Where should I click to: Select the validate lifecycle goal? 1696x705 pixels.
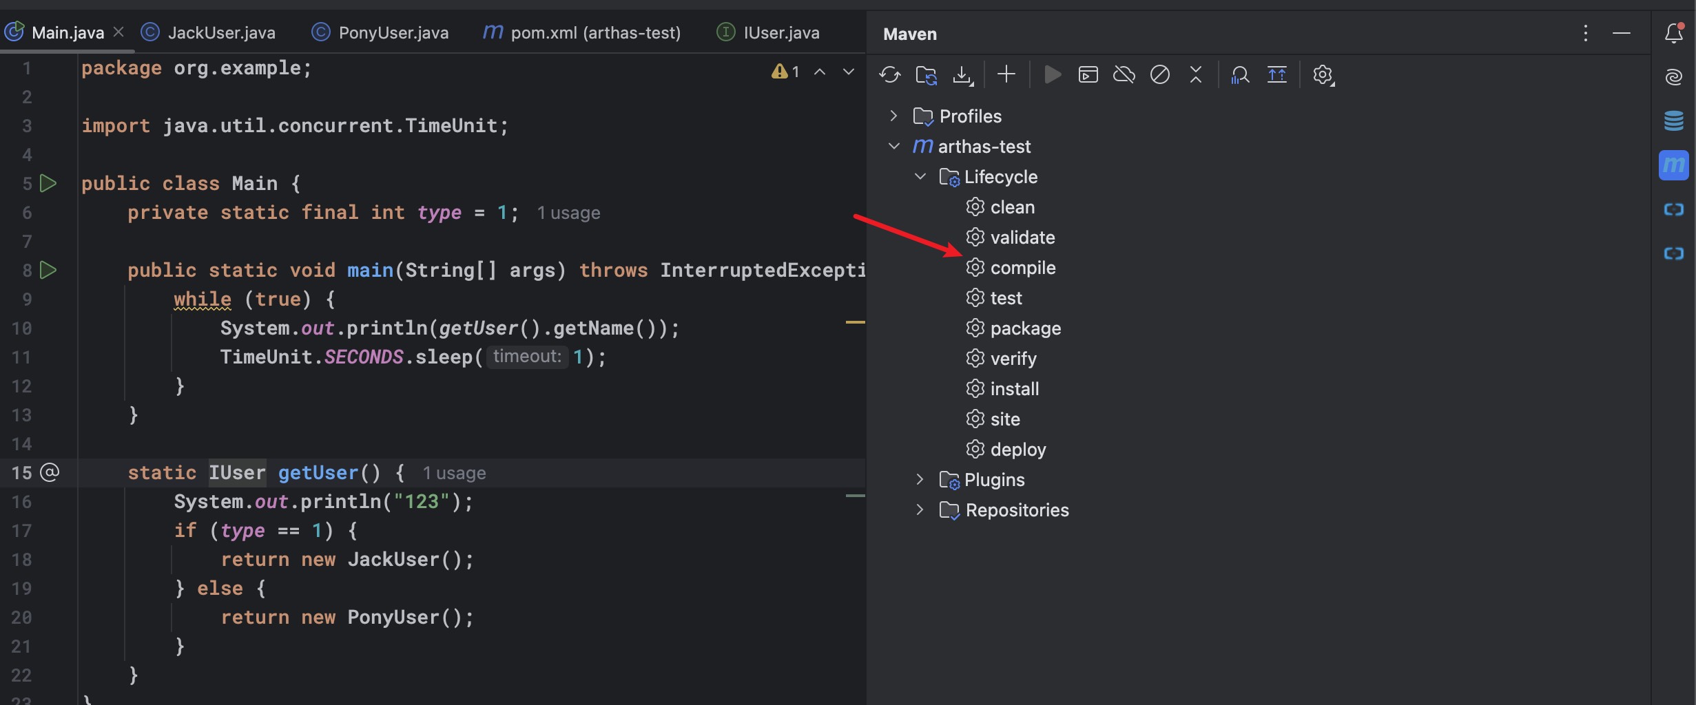[1011, 237]
